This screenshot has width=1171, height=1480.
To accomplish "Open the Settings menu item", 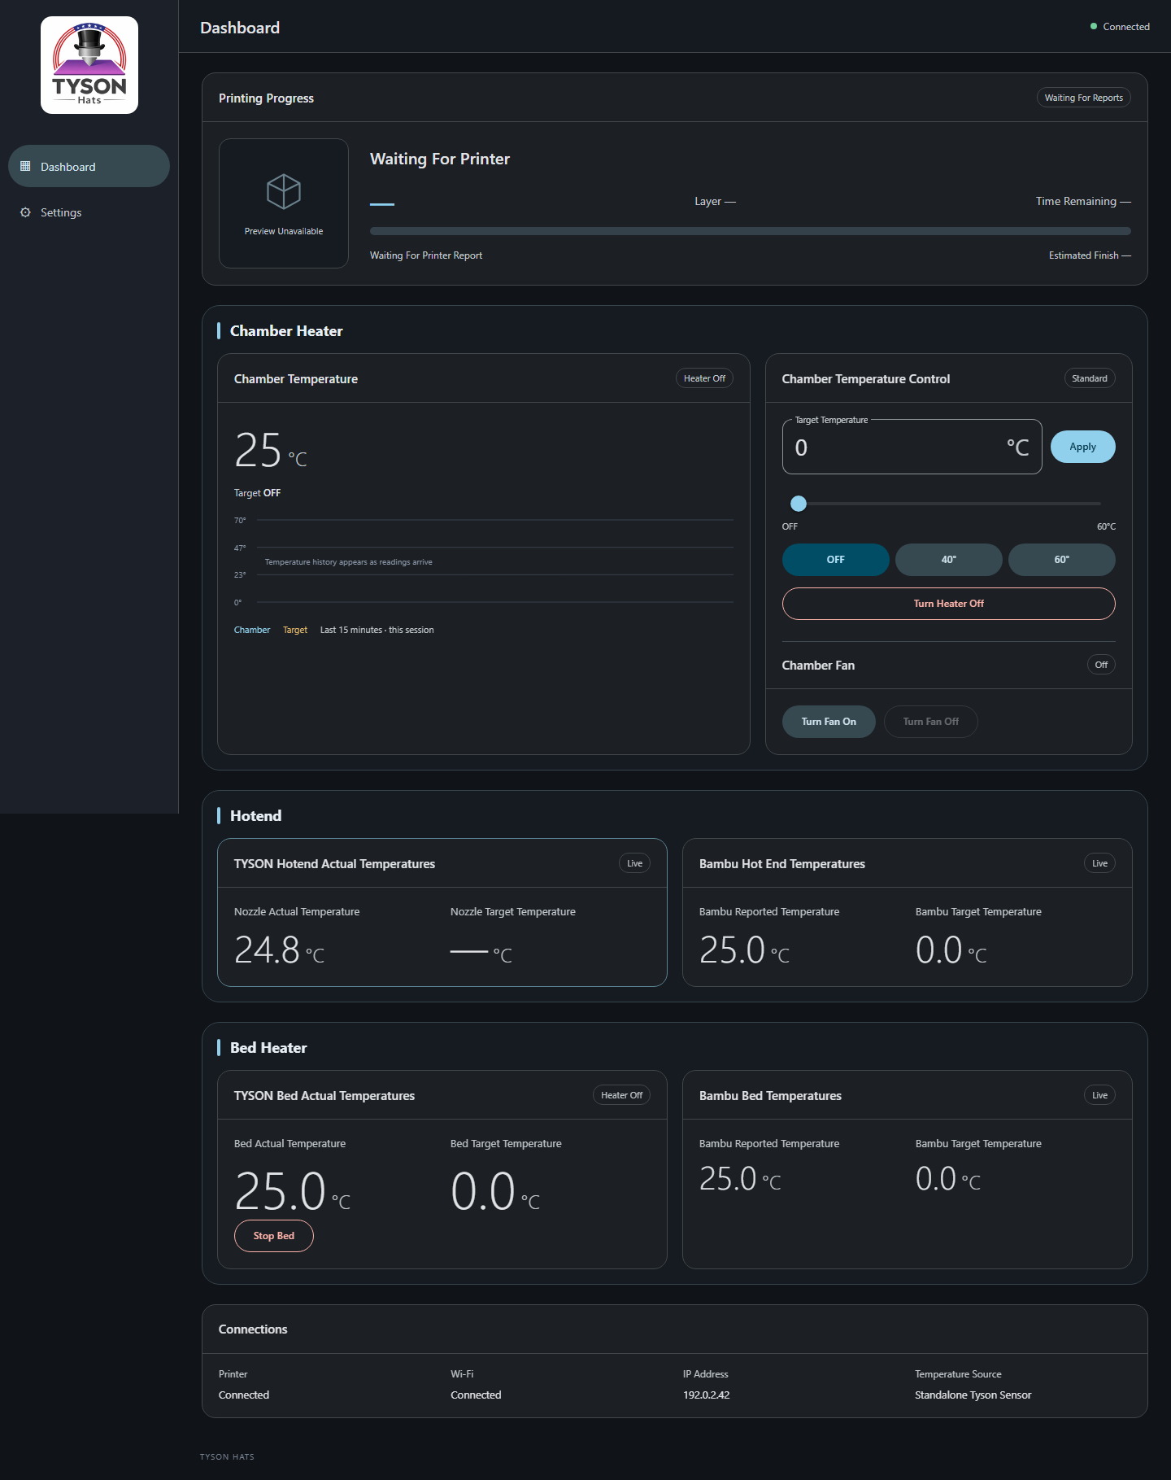I will coord(89,212).
